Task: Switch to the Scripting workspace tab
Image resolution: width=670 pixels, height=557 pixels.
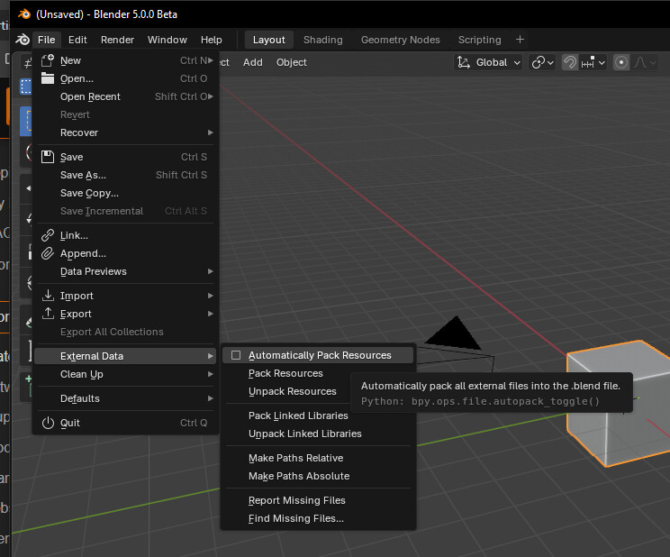Action: (479, 40)
